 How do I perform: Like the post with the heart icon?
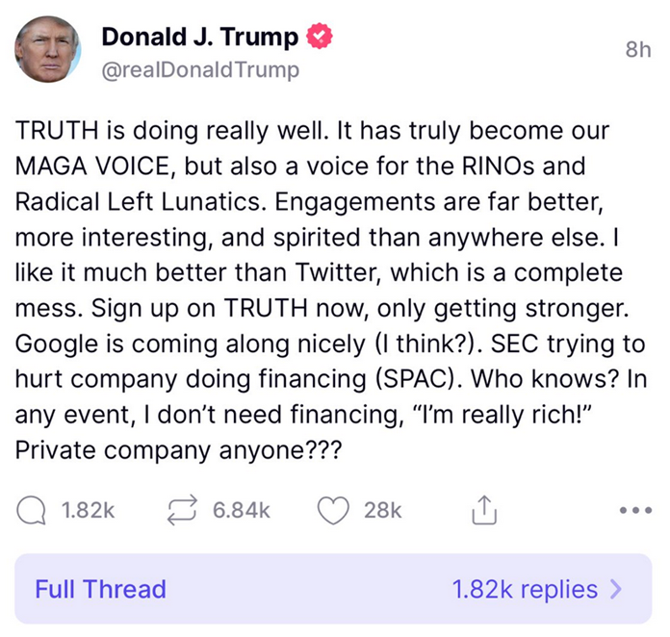pyautogui.click(x=333, y=511)
